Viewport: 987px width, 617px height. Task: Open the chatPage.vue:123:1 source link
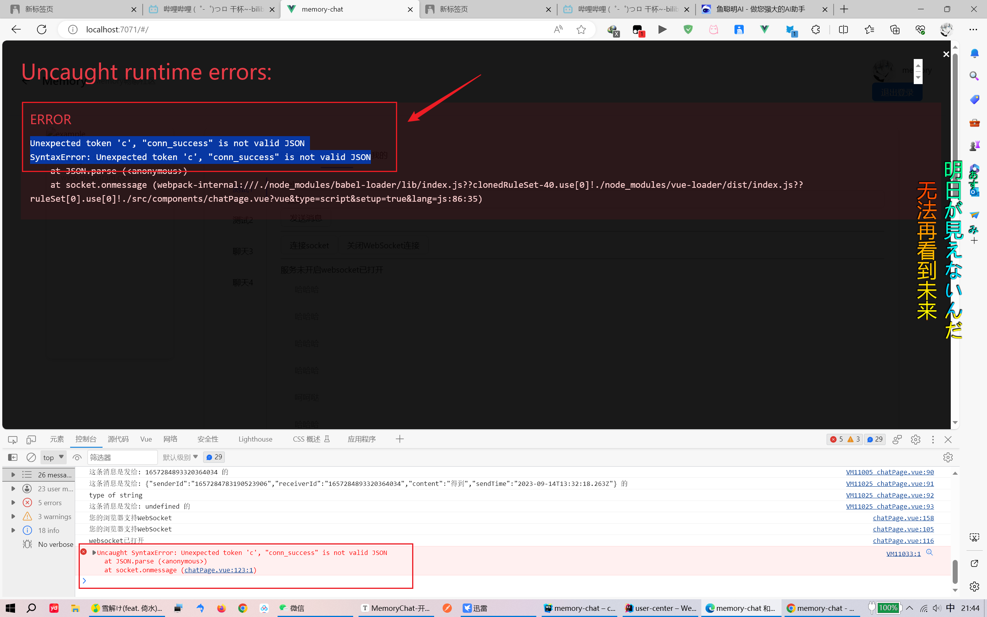tap(219, 570)
